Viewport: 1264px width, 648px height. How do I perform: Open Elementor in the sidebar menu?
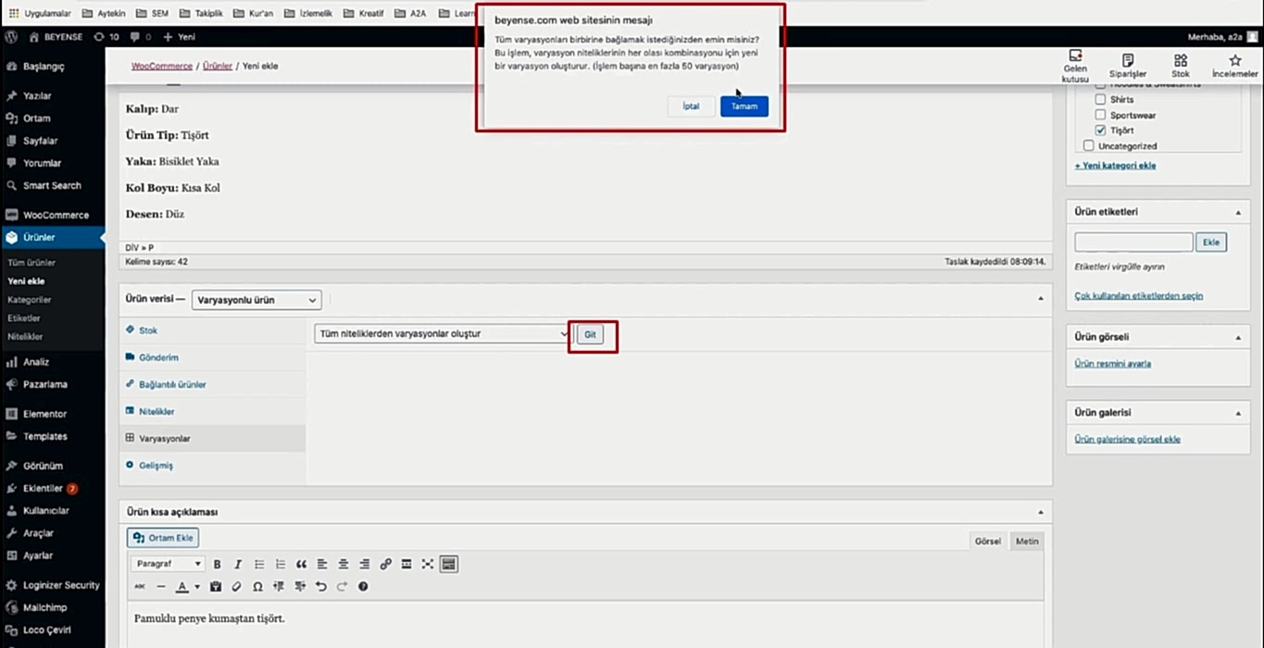coord(53,414)
